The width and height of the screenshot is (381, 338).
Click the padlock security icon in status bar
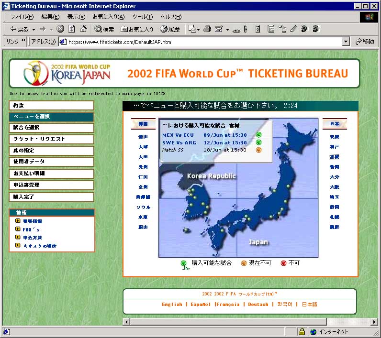tap(302, 331)
